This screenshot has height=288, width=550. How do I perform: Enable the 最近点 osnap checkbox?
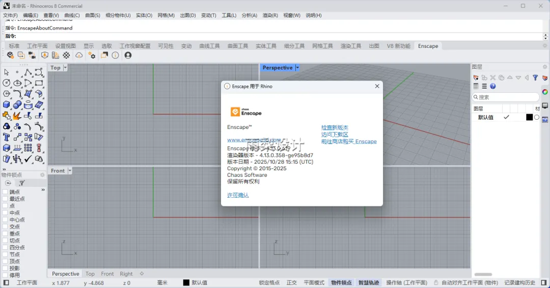[5, 199]
